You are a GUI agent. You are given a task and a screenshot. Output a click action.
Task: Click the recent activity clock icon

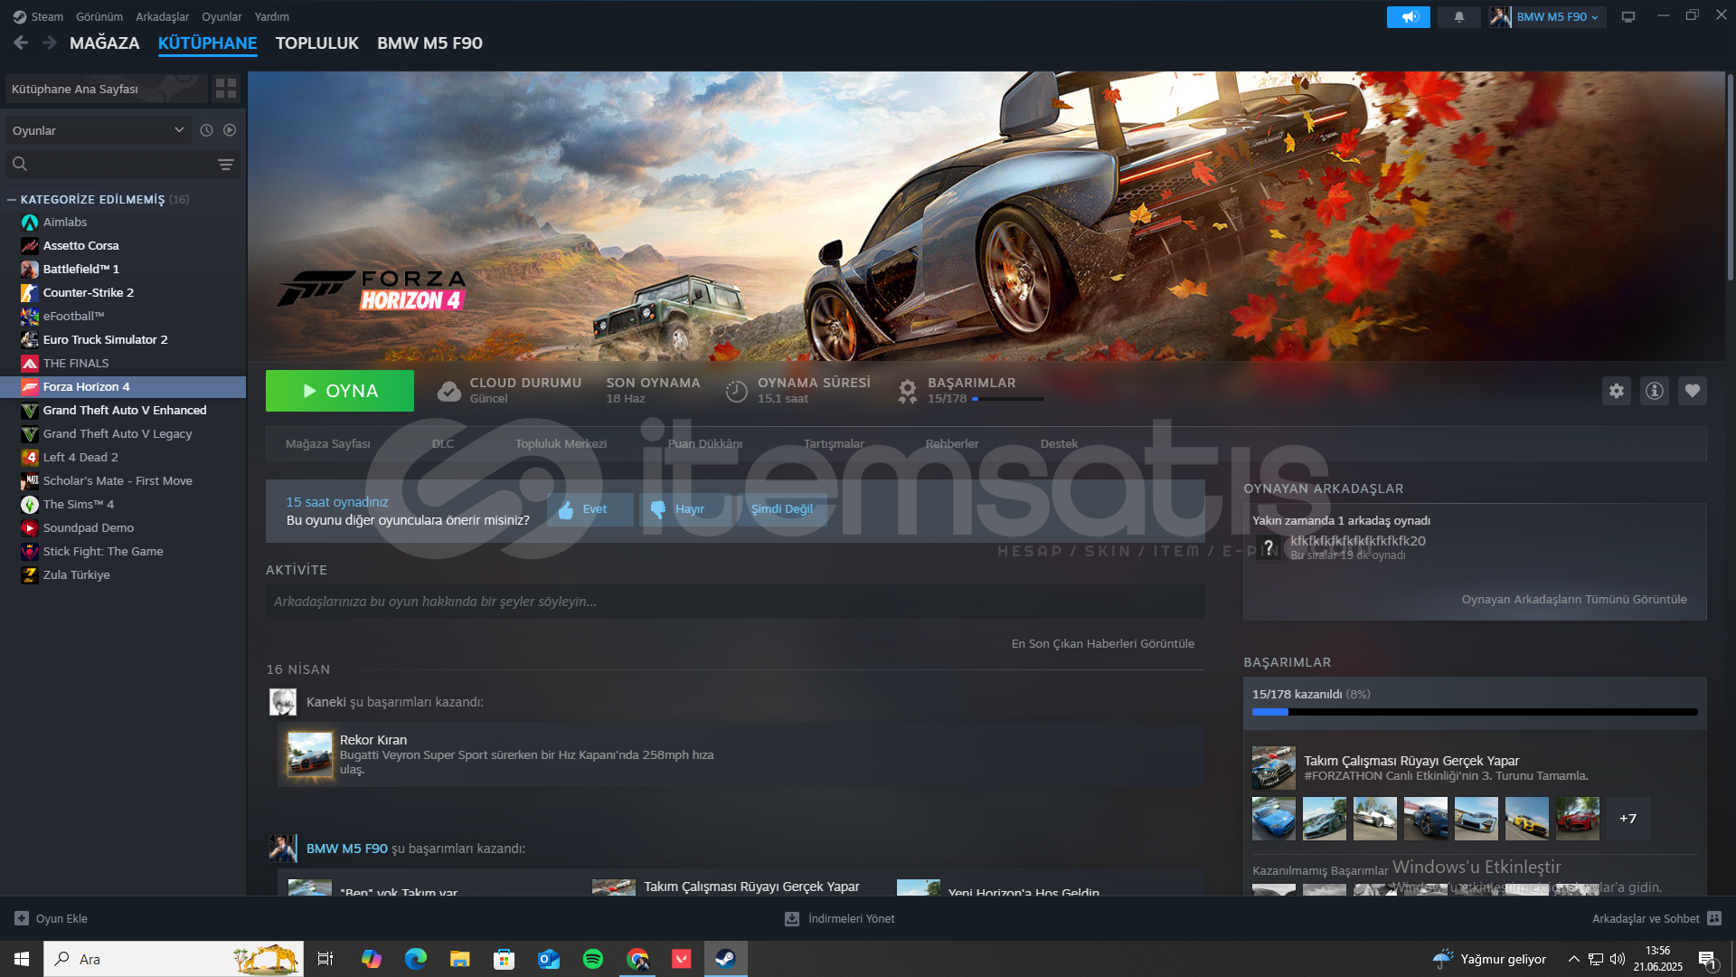coord(206,130)
